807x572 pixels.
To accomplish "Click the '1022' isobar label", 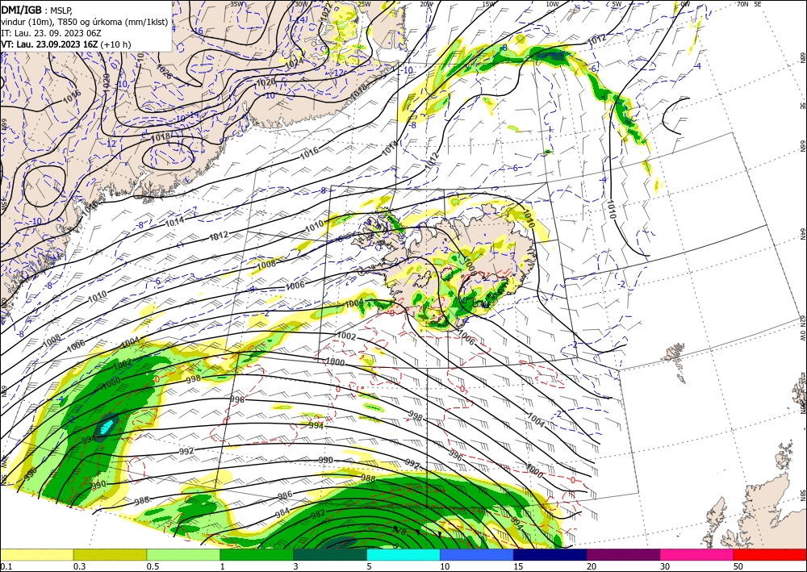I will tap(326, 12).
